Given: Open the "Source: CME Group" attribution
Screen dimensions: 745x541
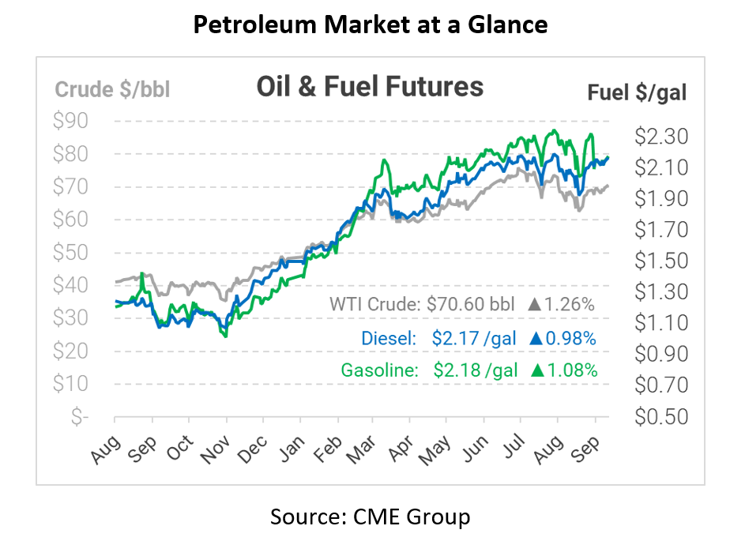Looking at the screenshot, I should (x=371, y=517).
